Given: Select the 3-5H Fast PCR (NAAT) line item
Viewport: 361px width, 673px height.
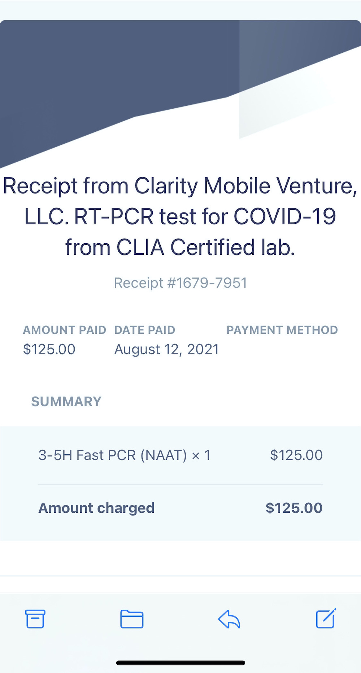Looking at the screenshot, I should (x=125, y=455).
